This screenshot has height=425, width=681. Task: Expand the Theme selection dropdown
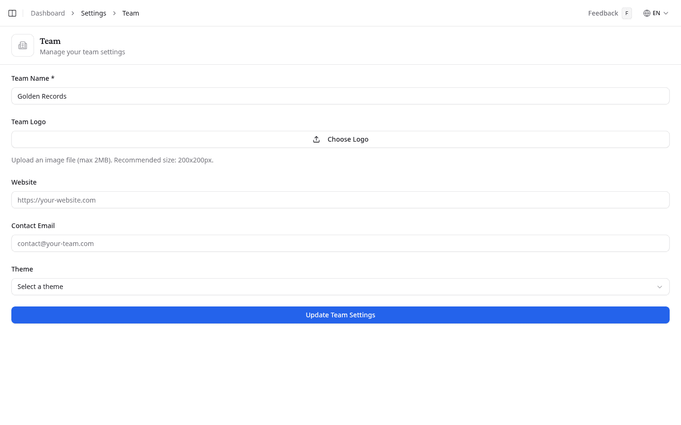(x=660, y=287)
